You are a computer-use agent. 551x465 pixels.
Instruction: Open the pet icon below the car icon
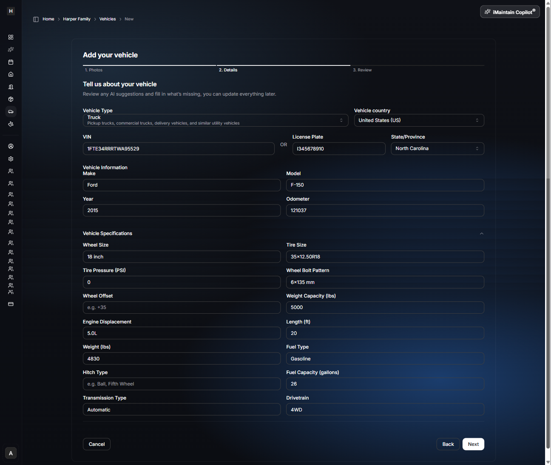[x=11, y=124]
